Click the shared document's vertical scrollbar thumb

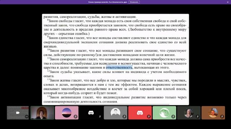click(x=188, y=28)
